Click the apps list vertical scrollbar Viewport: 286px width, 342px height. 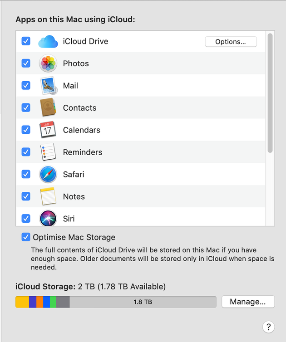270,93
